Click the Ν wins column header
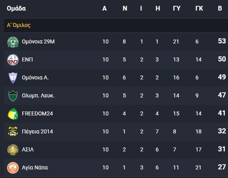This screenshot has width=228, height=178. (125, 8)
